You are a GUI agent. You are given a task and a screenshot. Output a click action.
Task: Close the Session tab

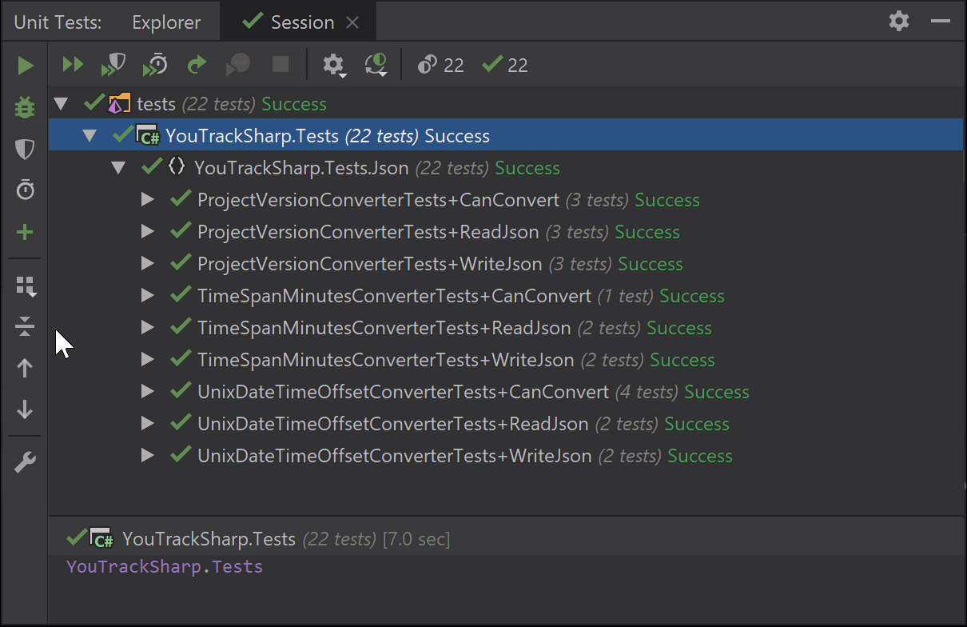pyautogui.click(x=352, y=22)
